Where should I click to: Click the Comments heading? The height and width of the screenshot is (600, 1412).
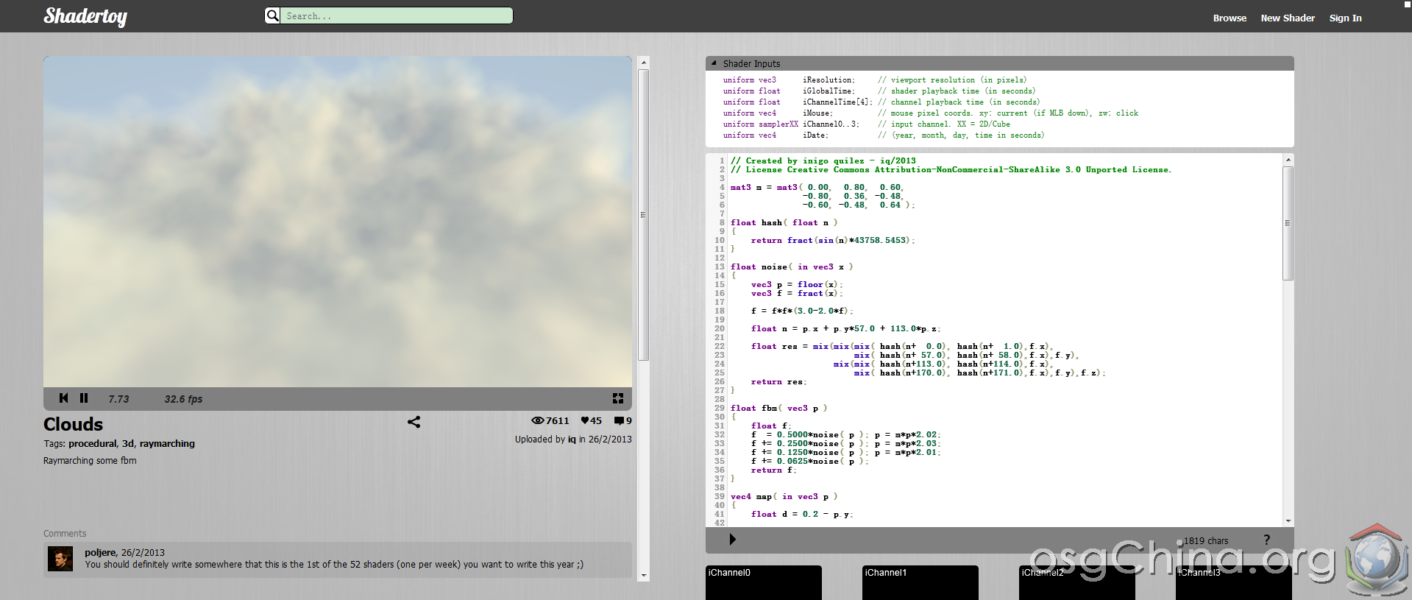point(65,533)
